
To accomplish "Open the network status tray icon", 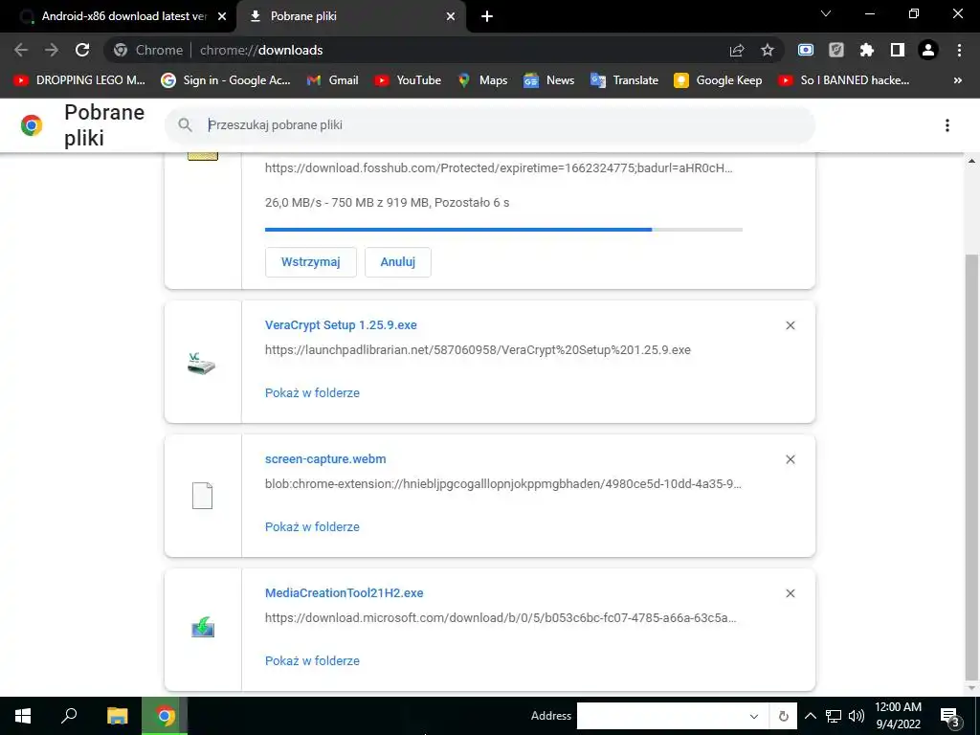I will (x=834, y=716).
